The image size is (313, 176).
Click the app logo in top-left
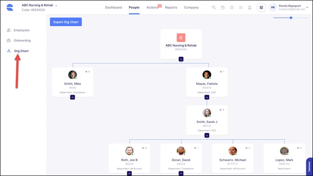point(10,7)
